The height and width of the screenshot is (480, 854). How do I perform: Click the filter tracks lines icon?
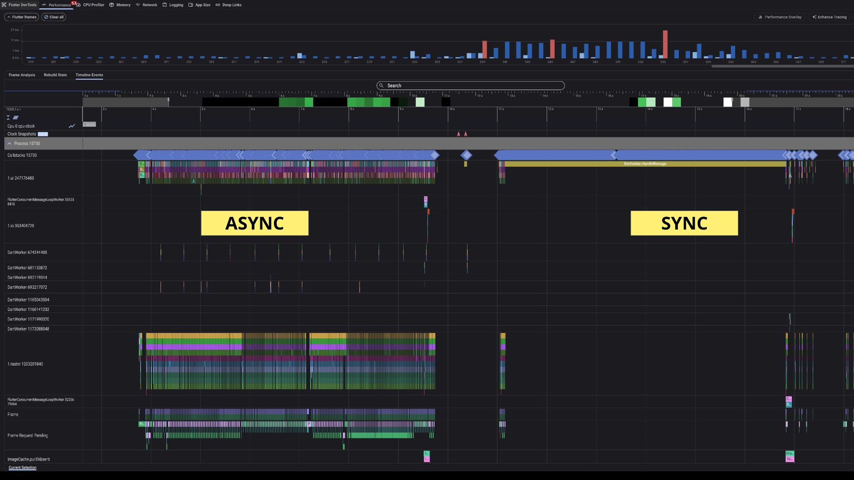tap(16, 118)
